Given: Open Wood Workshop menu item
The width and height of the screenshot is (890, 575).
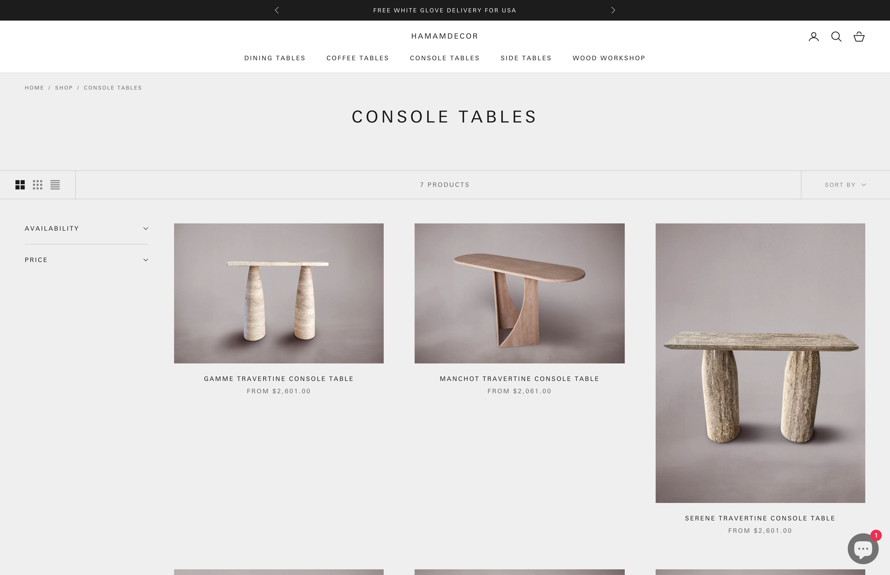Looking at the screenshot, I should pyautogui.click(x=609, y=58).
